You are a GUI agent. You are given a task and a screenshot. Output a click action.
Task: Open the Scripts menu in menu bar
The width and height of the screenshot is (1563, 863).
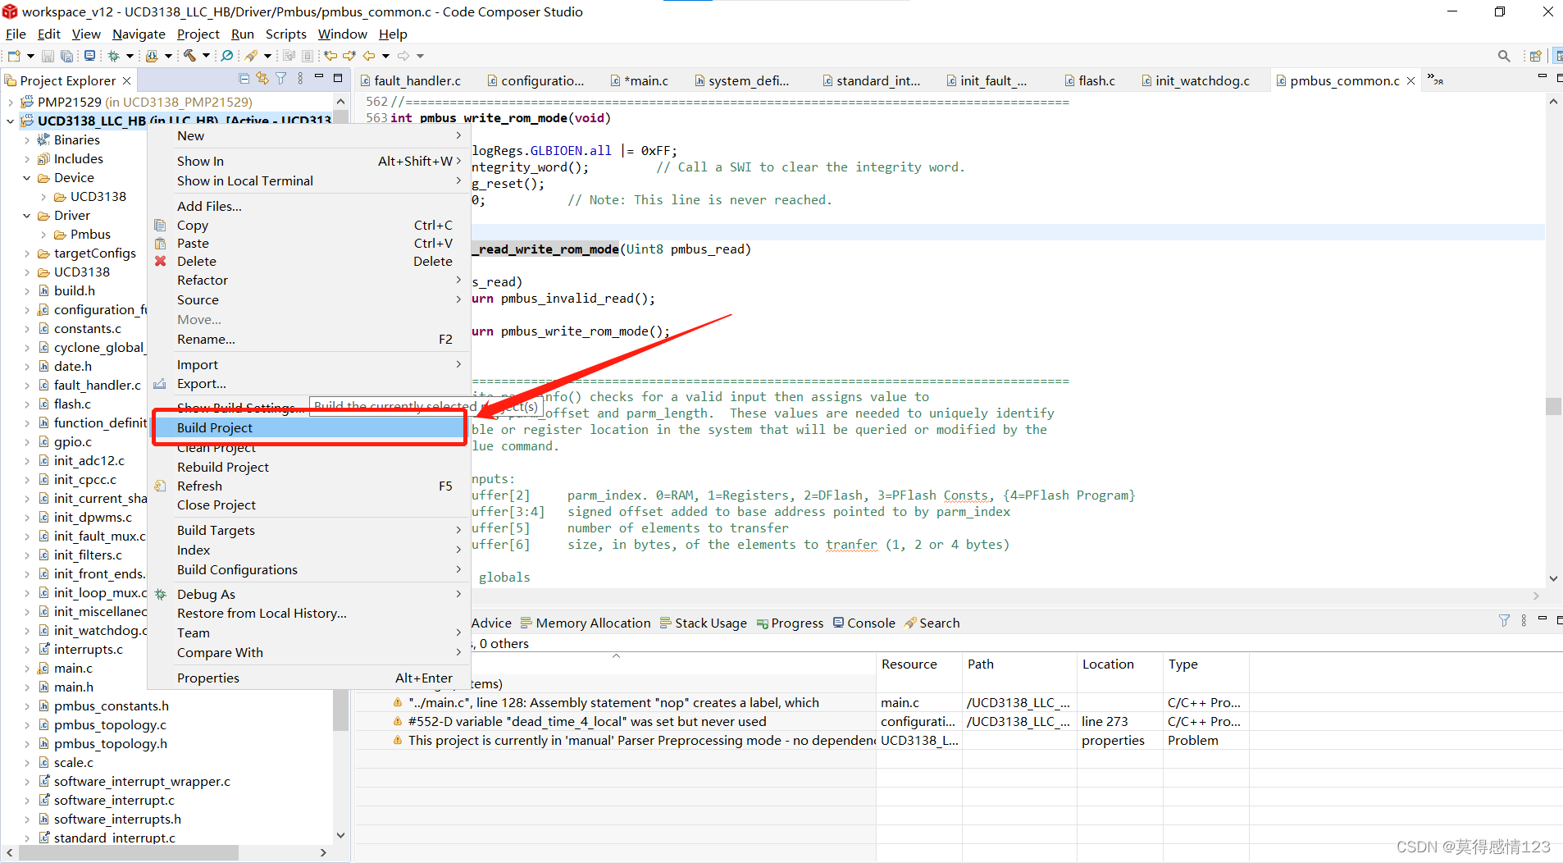coord(285,34)
